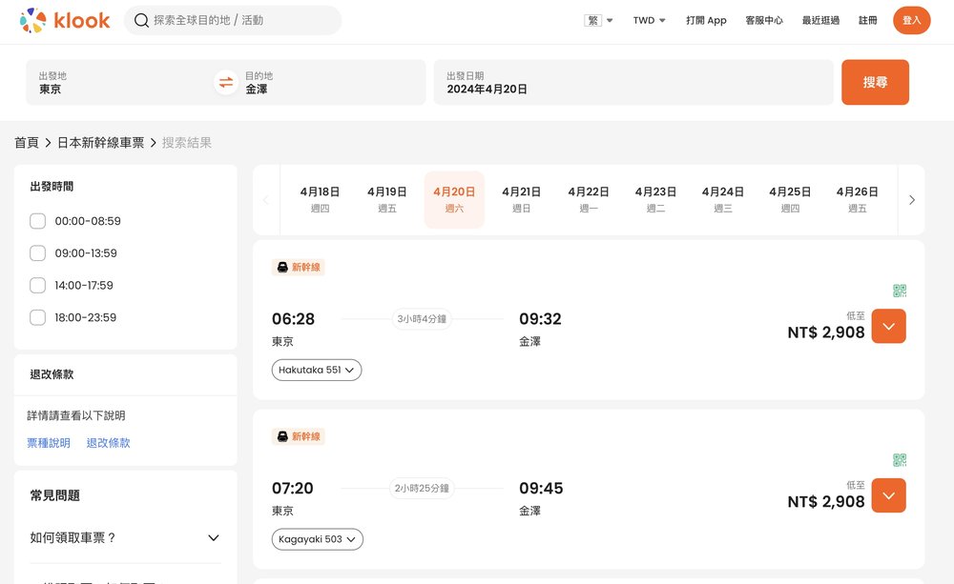Screen dimensions: 954x584
Task: Select the 4月21日 date tab
Action: [521, 199]
